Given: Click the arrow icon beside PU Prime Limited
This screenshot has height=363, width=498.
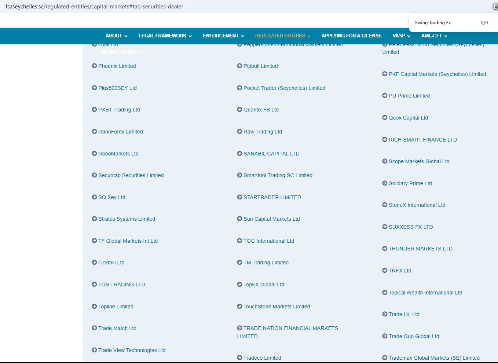Looking at the screenshot, I should tap(385, 96).
